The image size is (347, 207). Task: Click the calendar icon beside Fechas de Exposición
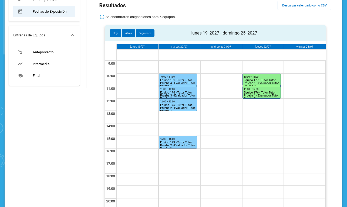(20, 12)
